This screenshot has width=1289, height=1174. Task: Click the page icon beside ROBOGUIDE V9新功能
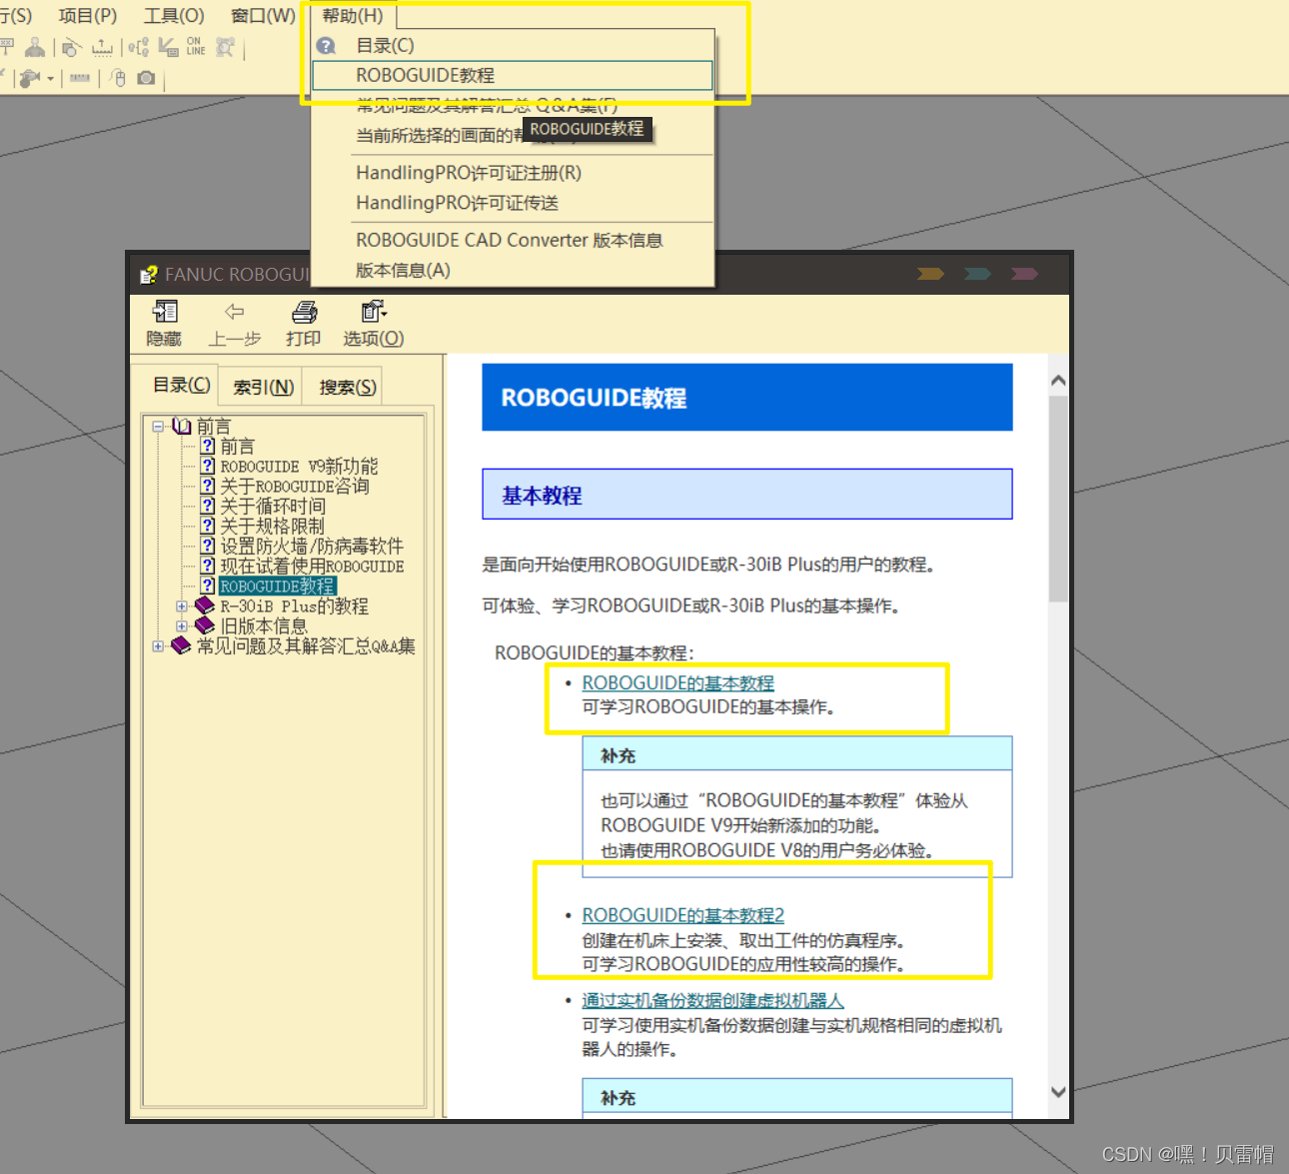tap(208, 467)
